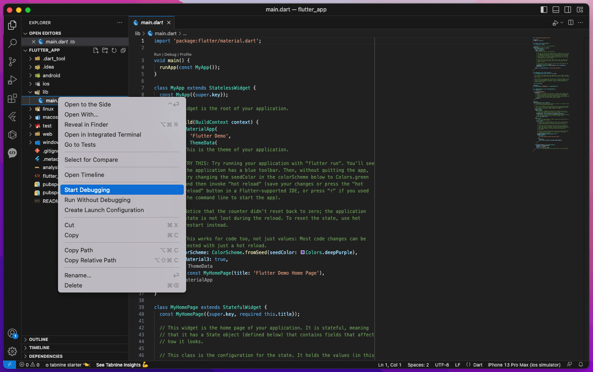Open the Extensions view
Viewport: 593px width, 372px height.
pyautogui.click(x=12, y=99)
